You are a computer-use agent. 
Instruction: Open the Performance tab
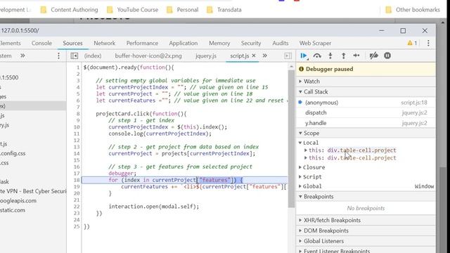click(142, 43)
